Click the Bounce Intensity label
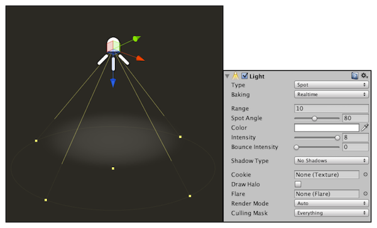Image resolution: width=377 pixels, height=228 pixels. (x=254, y=147)
